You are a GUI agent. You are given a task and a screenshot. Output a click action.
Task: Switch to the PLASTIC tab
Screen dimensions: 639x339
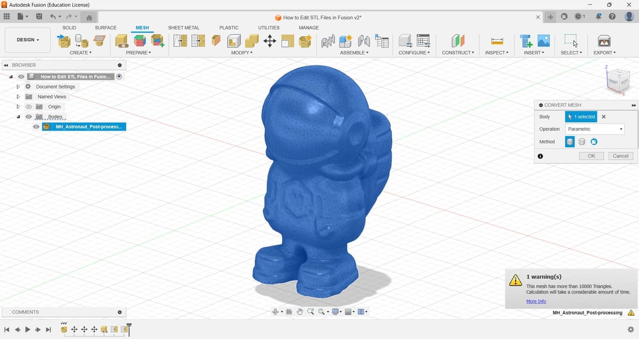tap(229, 28)
